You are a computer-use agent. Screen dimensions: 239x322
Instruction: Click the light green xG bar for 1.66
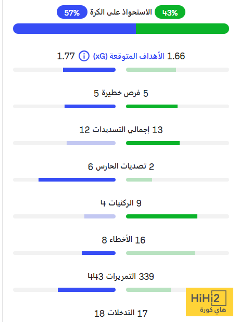[151, 70]
